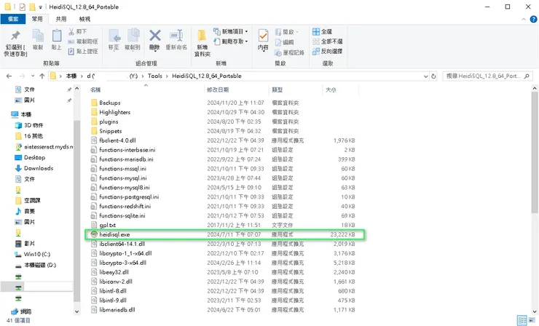Switch to large icons view in status bar
This screenshot has width=539, height=326.
[x=532, y=320]
